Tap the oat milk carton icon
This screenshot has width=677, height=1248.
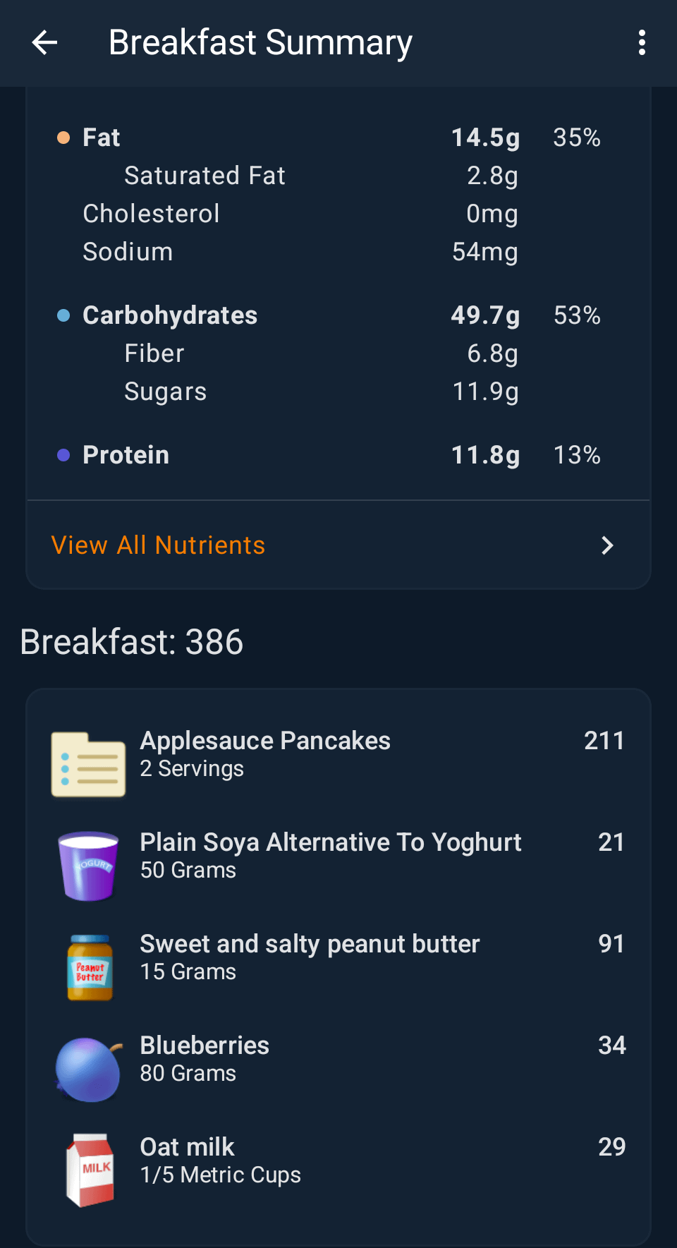90,1170
